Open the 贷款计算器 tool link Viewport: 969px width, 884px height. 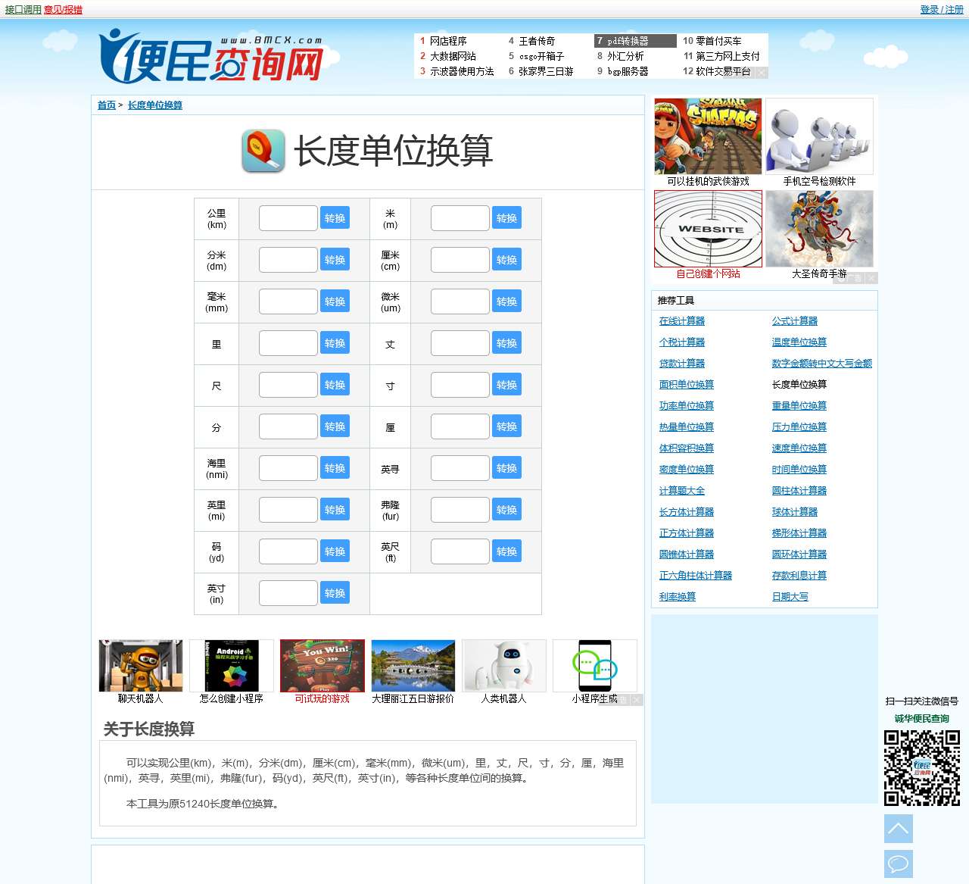coord(682,364)
